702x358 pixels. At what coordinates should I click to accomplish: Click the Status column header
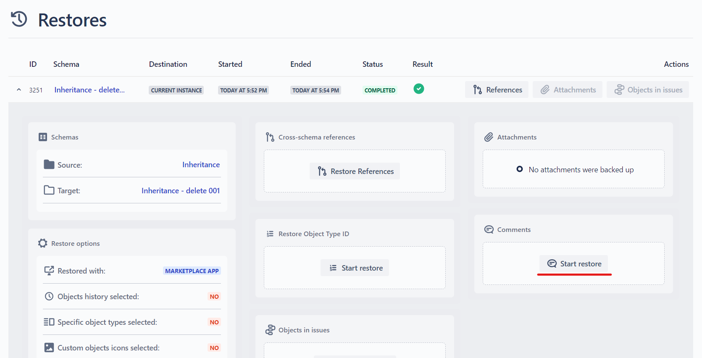tap(373, 64)
